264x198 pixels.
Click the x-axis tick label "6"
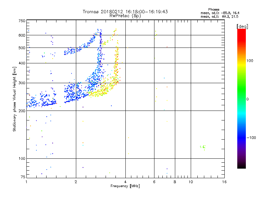(154, 182)
